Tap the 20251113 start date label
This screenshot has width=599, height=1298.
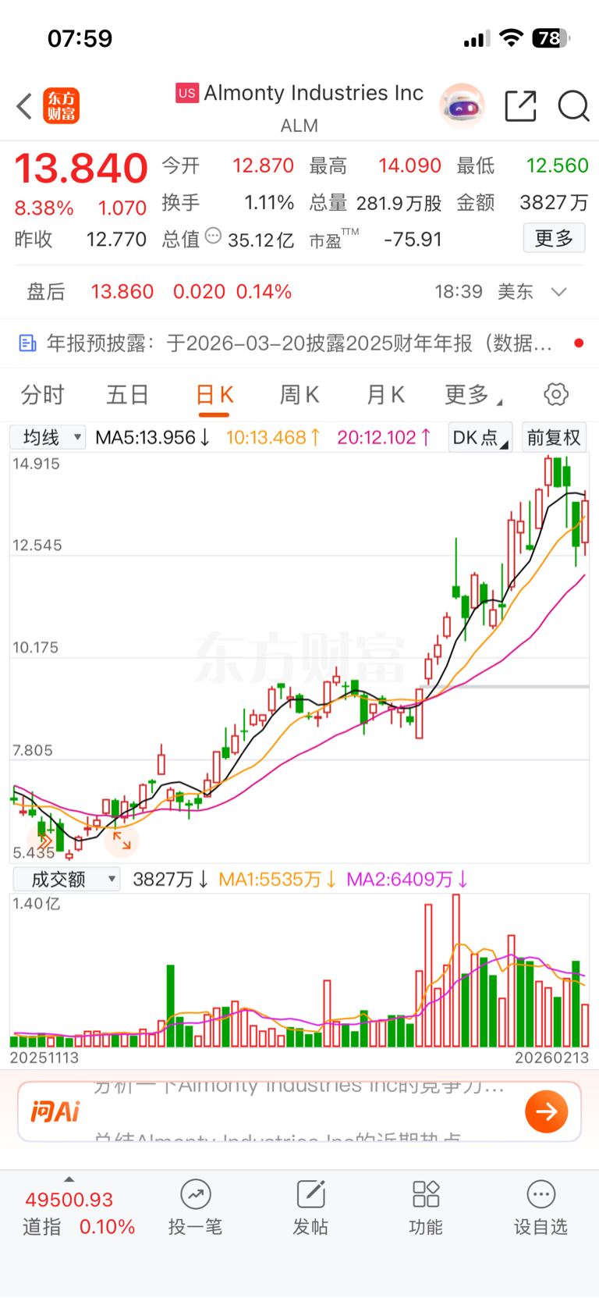[44, 1058]
